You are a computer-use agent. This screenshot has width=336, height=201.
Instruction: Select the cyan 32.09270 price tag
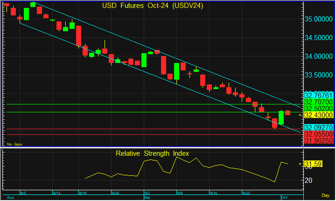point(318,127)
